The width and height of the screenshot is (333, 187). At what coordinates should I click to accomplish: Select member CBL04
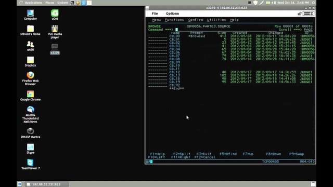tap(175, 49)
